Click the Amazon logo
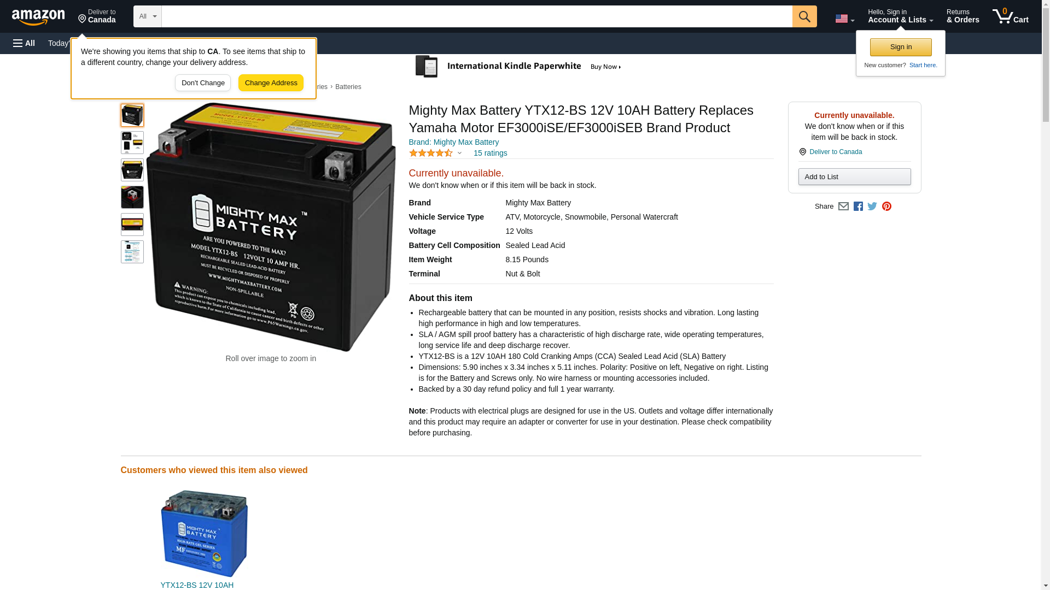The height and width of the screenshot is (590, 1050). [38, 17]
